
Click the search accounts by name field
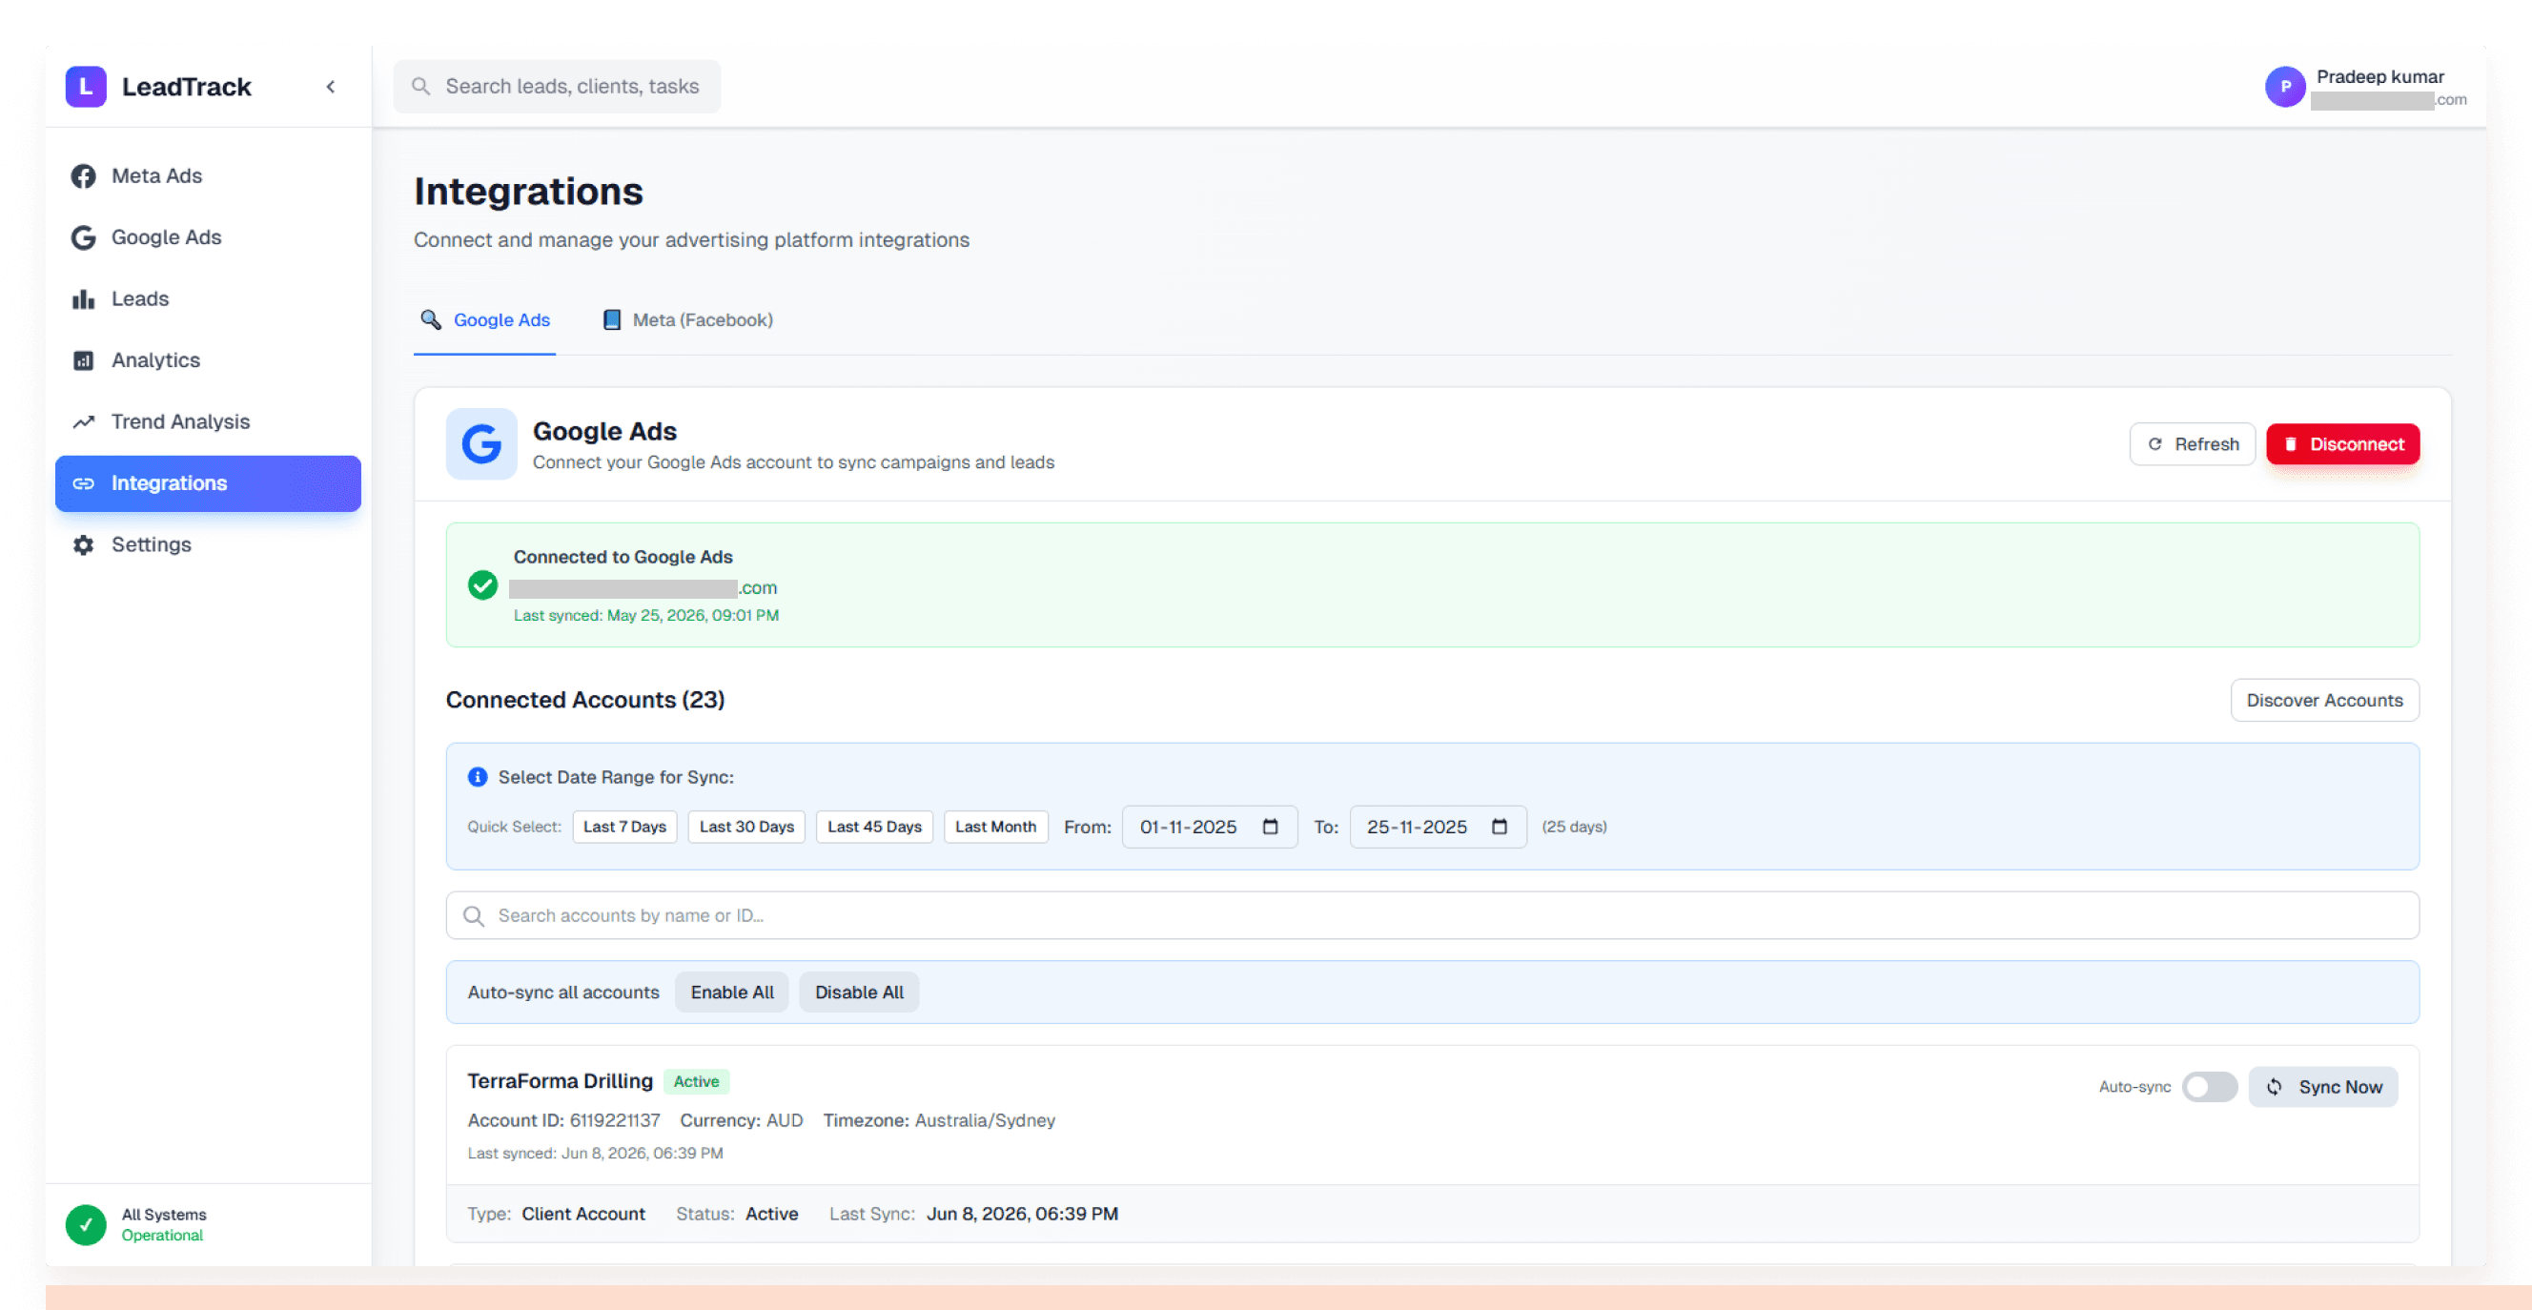(x=1432, y=916)
